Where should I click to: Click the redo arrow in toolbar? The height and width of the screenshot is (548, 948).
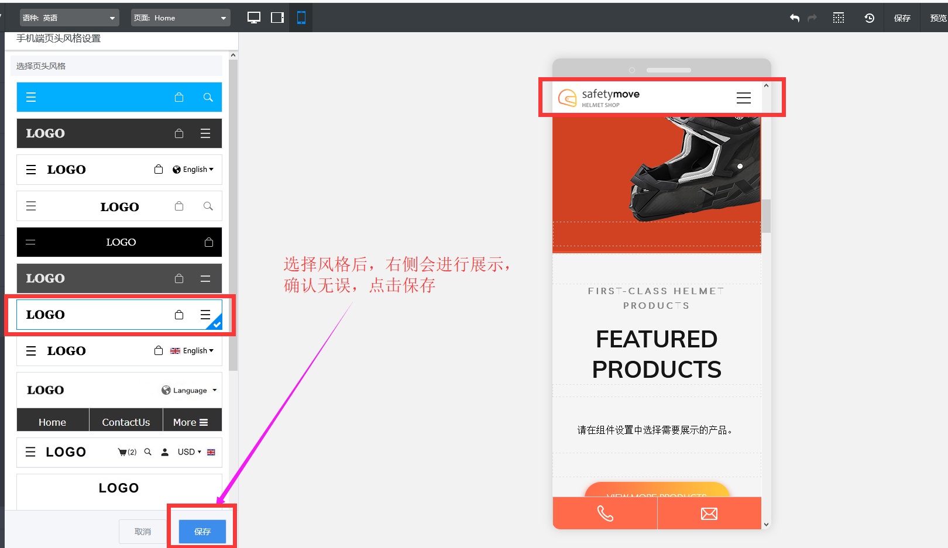812,18
